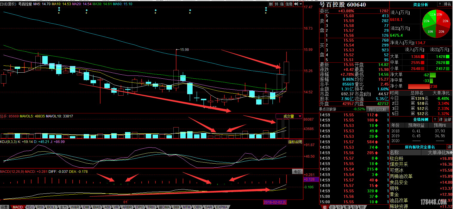Click the 2018 row in the earnings forecast table
The width and height of the screenshot is (453, 209).
pos(421,131)
